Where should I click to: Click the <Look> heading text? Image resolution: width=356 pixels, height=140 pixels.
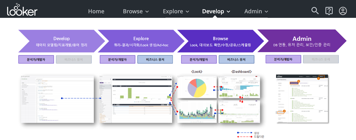[197, 72]
